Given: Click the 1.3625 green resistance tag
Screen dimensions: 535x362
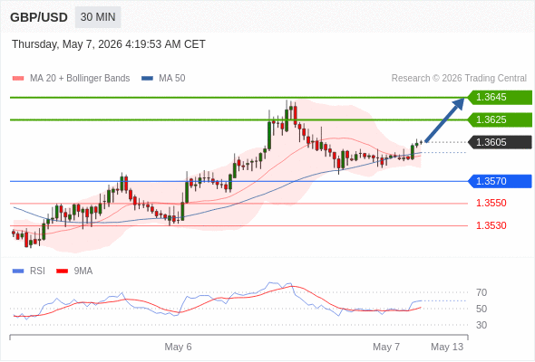Looking at the screenshot, I should tap(500, 119).
